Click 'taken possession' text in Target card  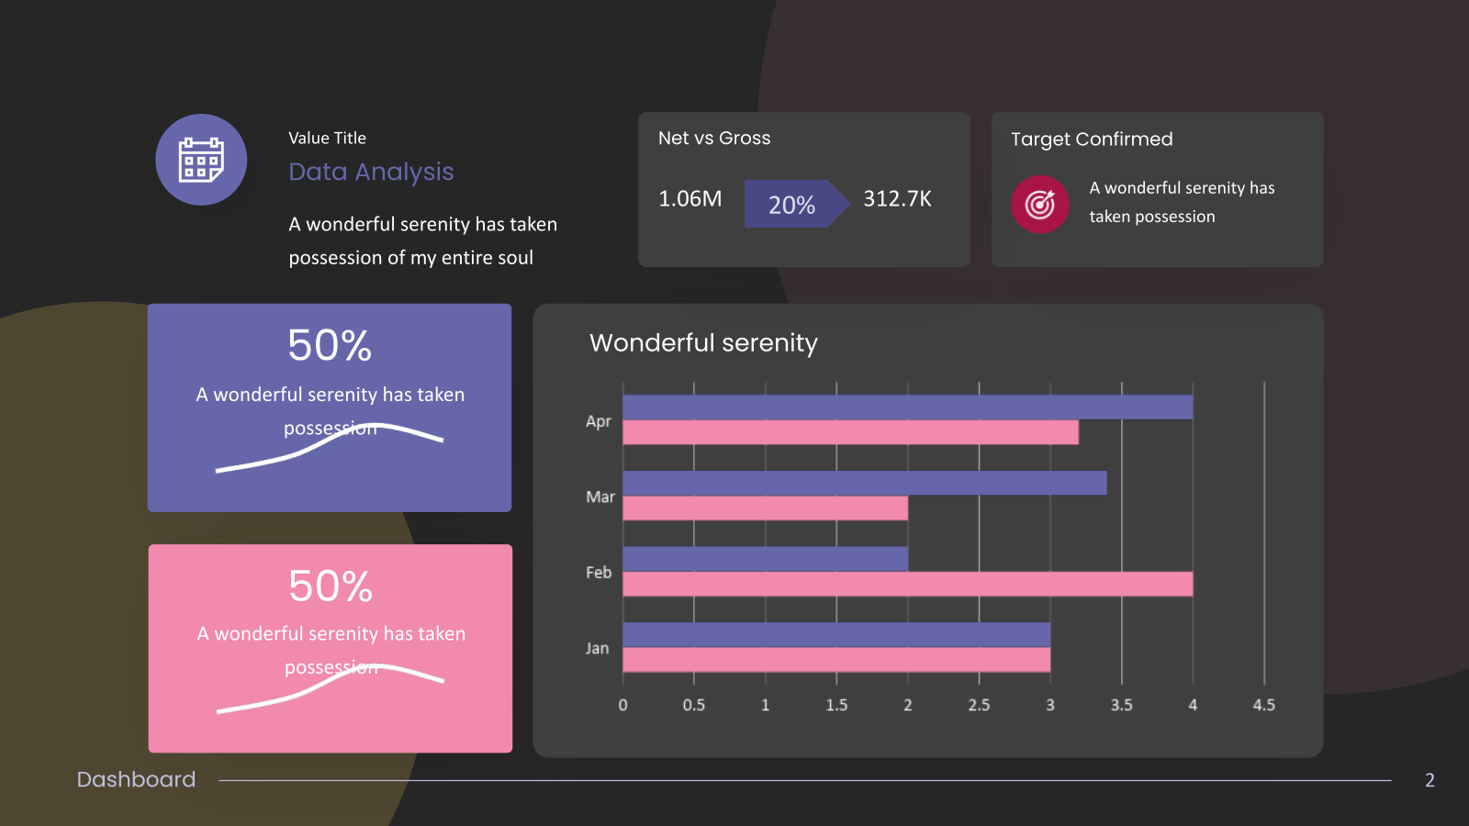pos(1152,217)
